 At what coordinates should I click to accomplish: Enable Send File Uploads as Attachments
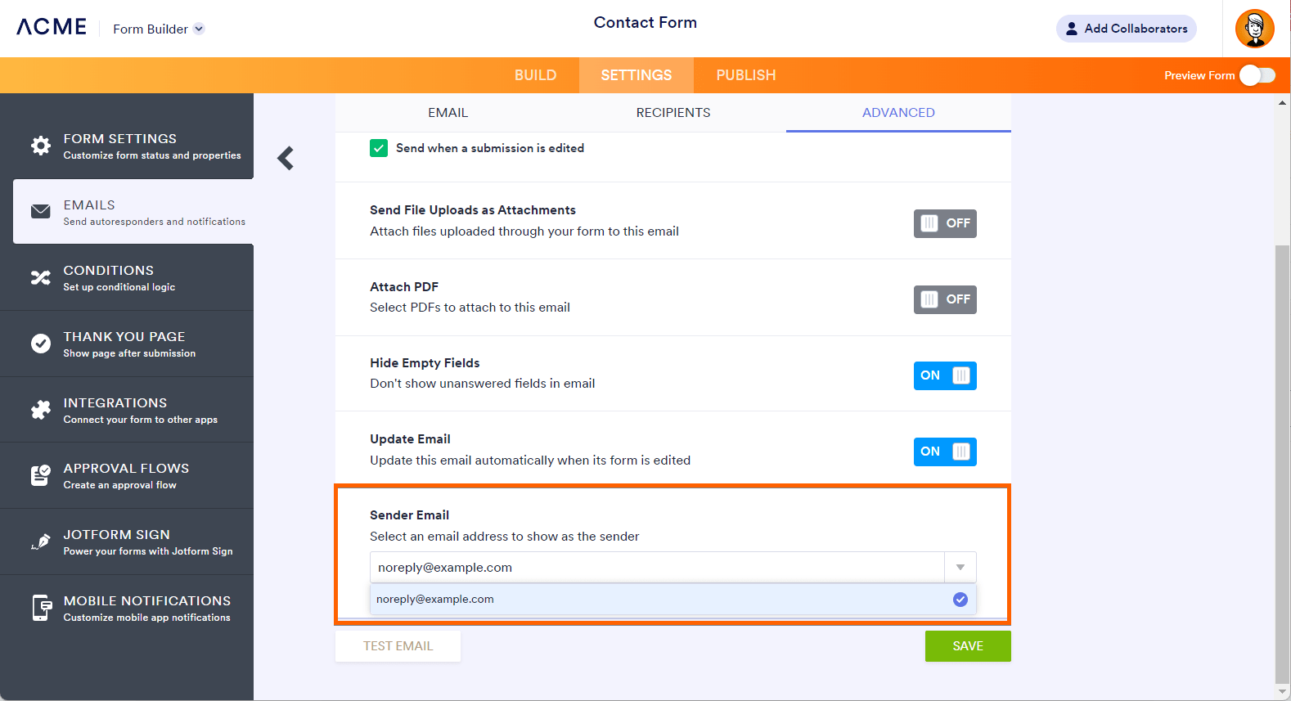click(944, 223)
